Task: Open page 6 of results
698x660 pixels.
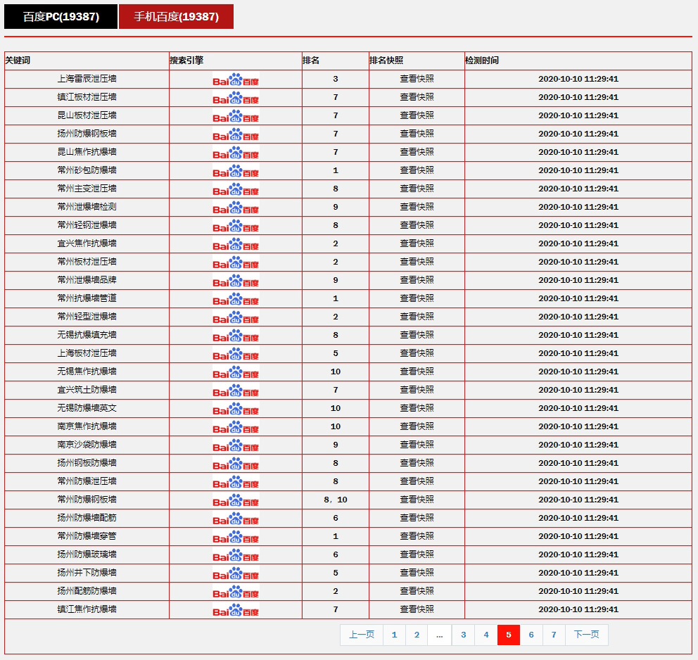Action: coord(531,635)
